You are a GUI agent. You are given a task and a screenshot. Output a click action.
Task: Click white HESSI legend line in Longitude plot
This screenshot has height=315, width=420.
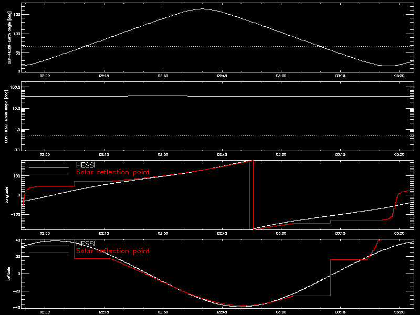pos(49,167)
